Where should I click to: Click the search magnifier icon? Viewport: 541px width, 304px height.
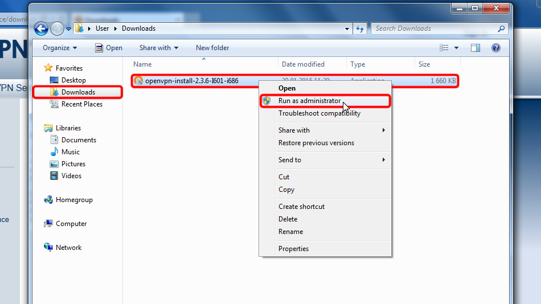pyautogui.click(x=501, y=28)
